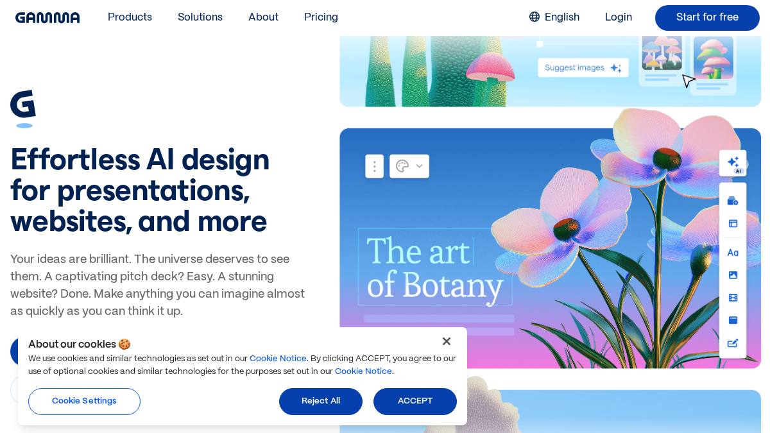Click the Start for free button
Screen dimensions: 770x433
(x=707, y=18)
